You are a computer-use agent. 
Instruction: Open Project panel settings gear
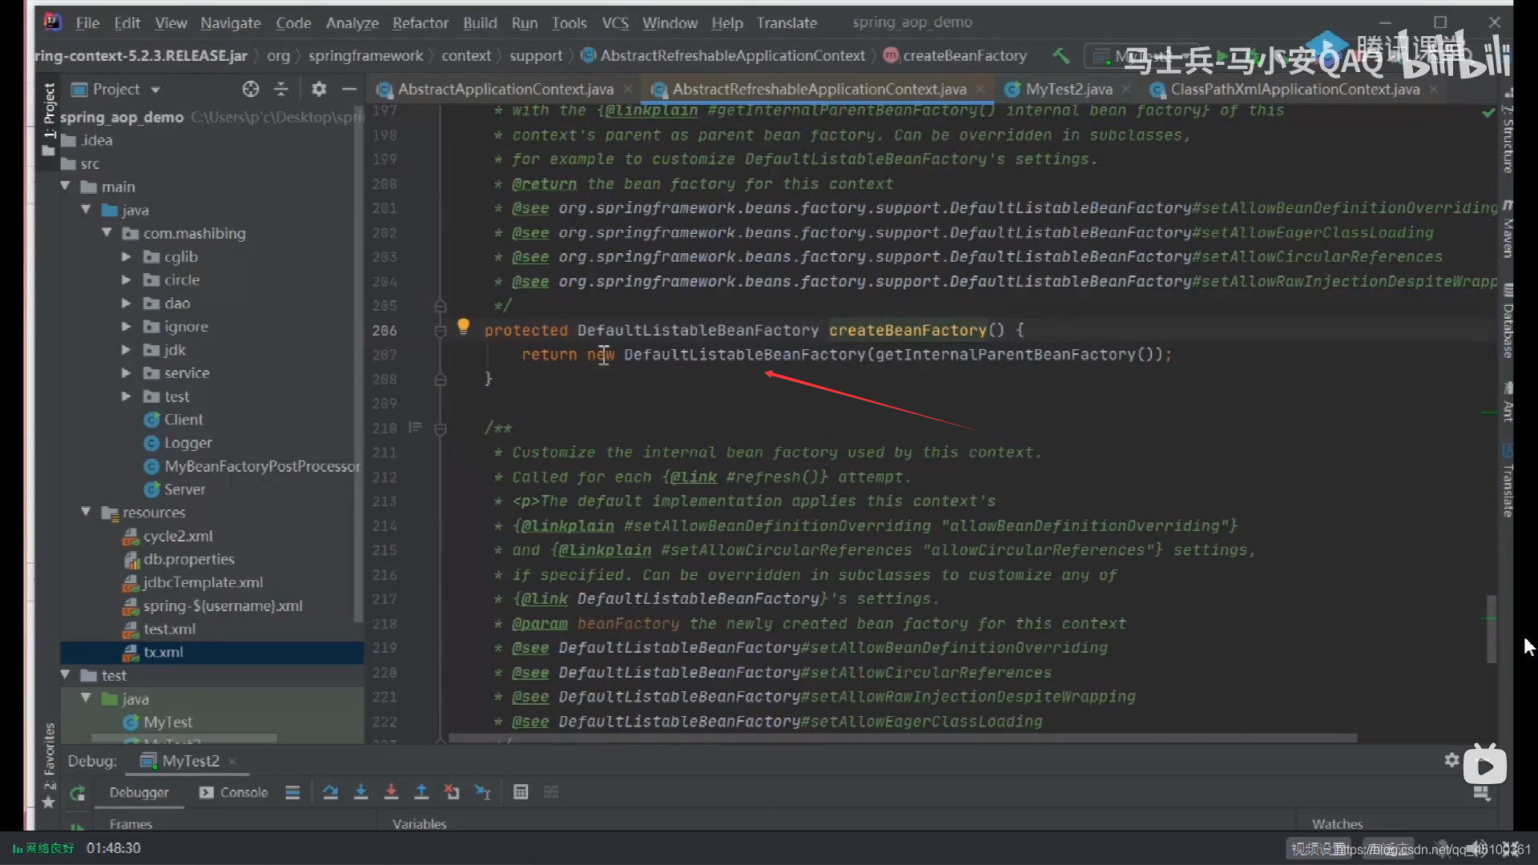tap(319, 89)
